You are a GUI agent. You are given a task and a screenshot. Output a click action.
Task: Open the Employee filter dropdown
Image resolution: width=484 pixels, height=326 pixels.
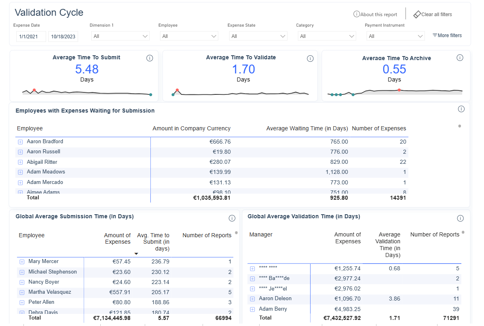coord(189,36)
